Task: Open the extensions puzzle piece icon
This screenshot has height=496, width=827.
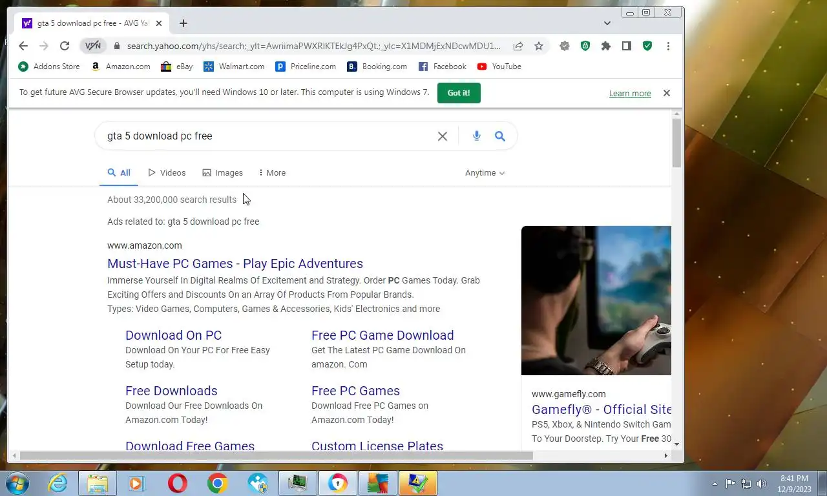Action: point(606,46)
